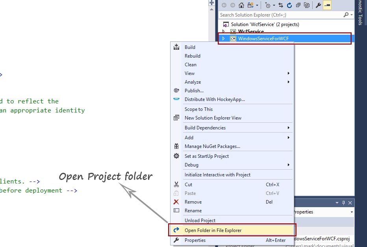This screenshot has width=367, height=247.
Task: Click the blue arrow Open Folder icon
Action: tap(176, 230)
